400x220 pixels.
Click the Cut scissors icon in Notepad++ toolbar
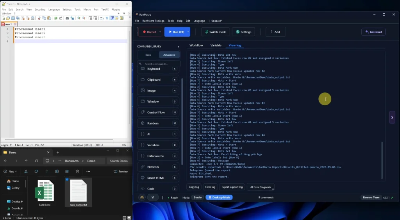tap(39, 18)
